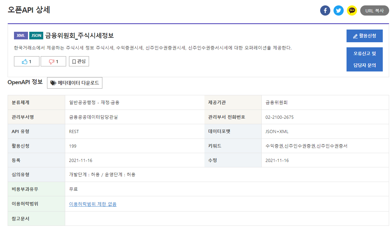Share the page on Twitter
Viewport: 392px width, 229px height.
point(339,10)
